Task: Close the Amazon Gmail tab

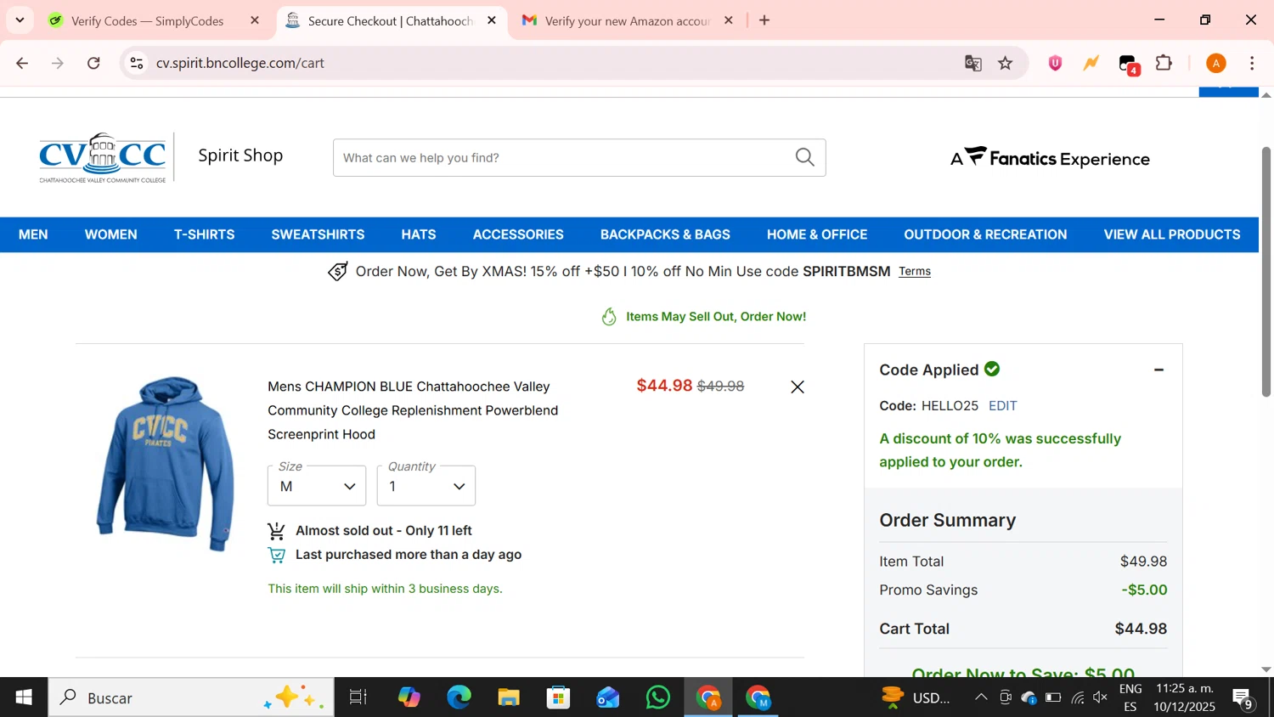Action: (x=728, y=20)
